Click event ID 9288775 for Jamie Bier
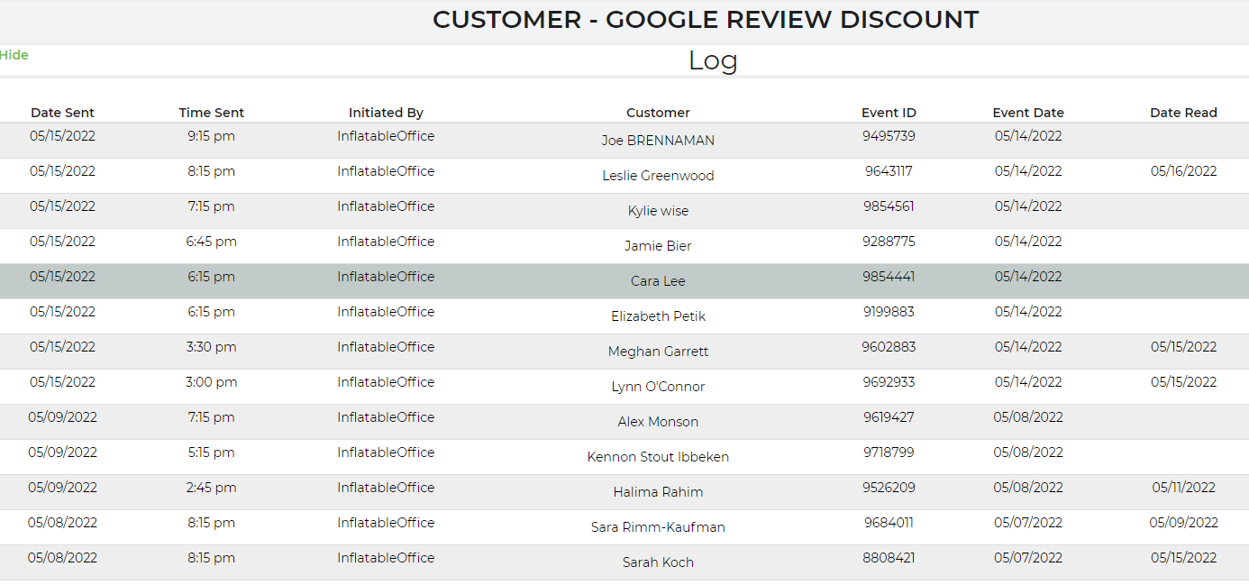This screenshot has width=1249, height=585. [889, 242]
